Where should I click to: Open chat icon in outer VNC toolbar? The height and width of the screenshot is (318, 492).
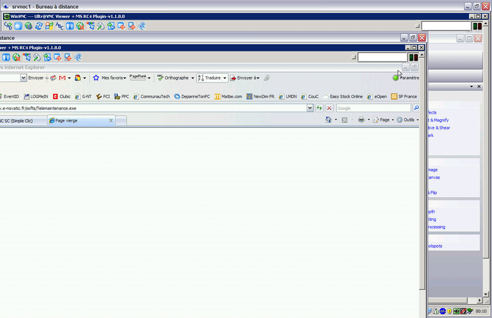click(142, 26)
